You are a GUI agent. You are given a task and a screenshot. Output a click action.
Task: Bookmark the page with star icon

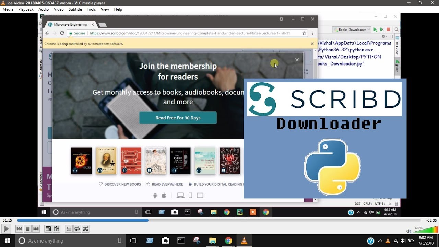point(304,33)
